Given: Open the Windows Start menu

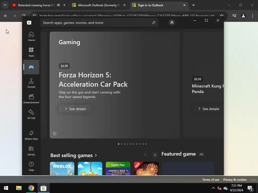Looking at the screenshot, I should click(6, 188).
